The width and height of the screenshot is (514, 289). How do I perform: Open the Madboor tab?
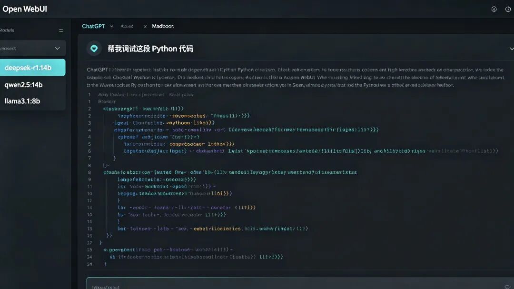point(163,26)
